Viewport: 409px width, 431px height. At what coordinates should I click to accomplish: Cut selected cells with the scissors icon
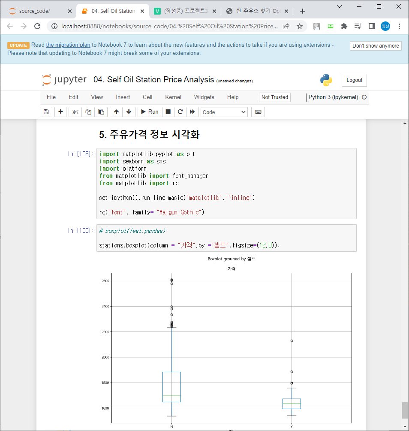tap(75, 112)
